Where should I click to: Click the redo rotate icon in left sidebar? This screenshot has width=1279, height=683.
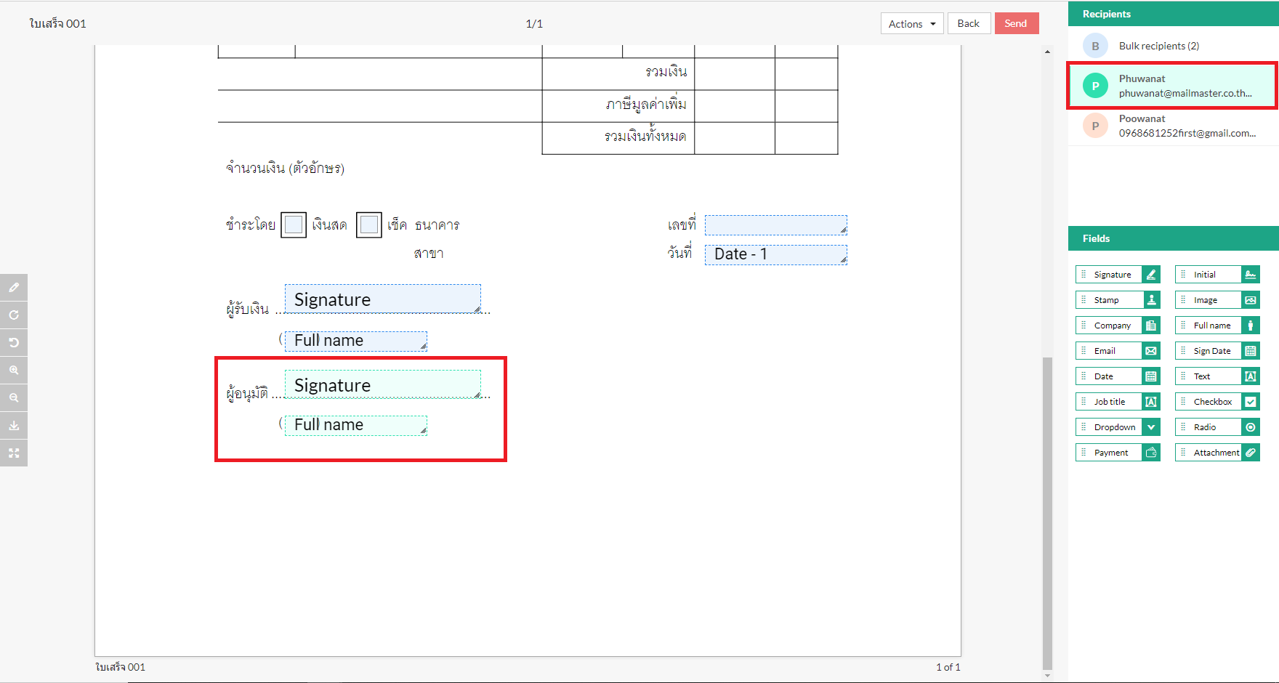tap(14, 315)
